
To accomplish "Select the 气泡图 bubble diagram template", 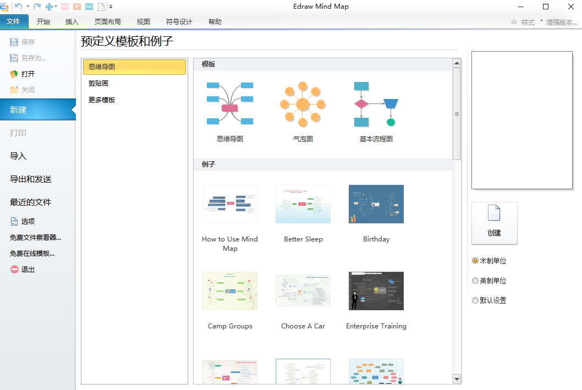I will [x=303, y=105].
